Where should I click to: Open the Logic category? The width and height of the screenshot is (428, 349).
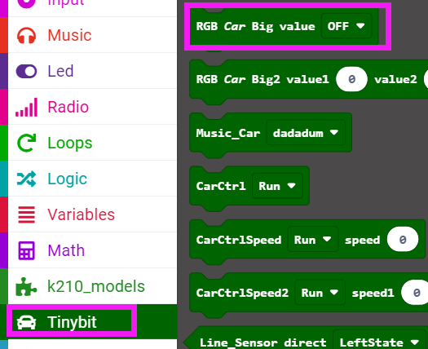click(88, 179)
